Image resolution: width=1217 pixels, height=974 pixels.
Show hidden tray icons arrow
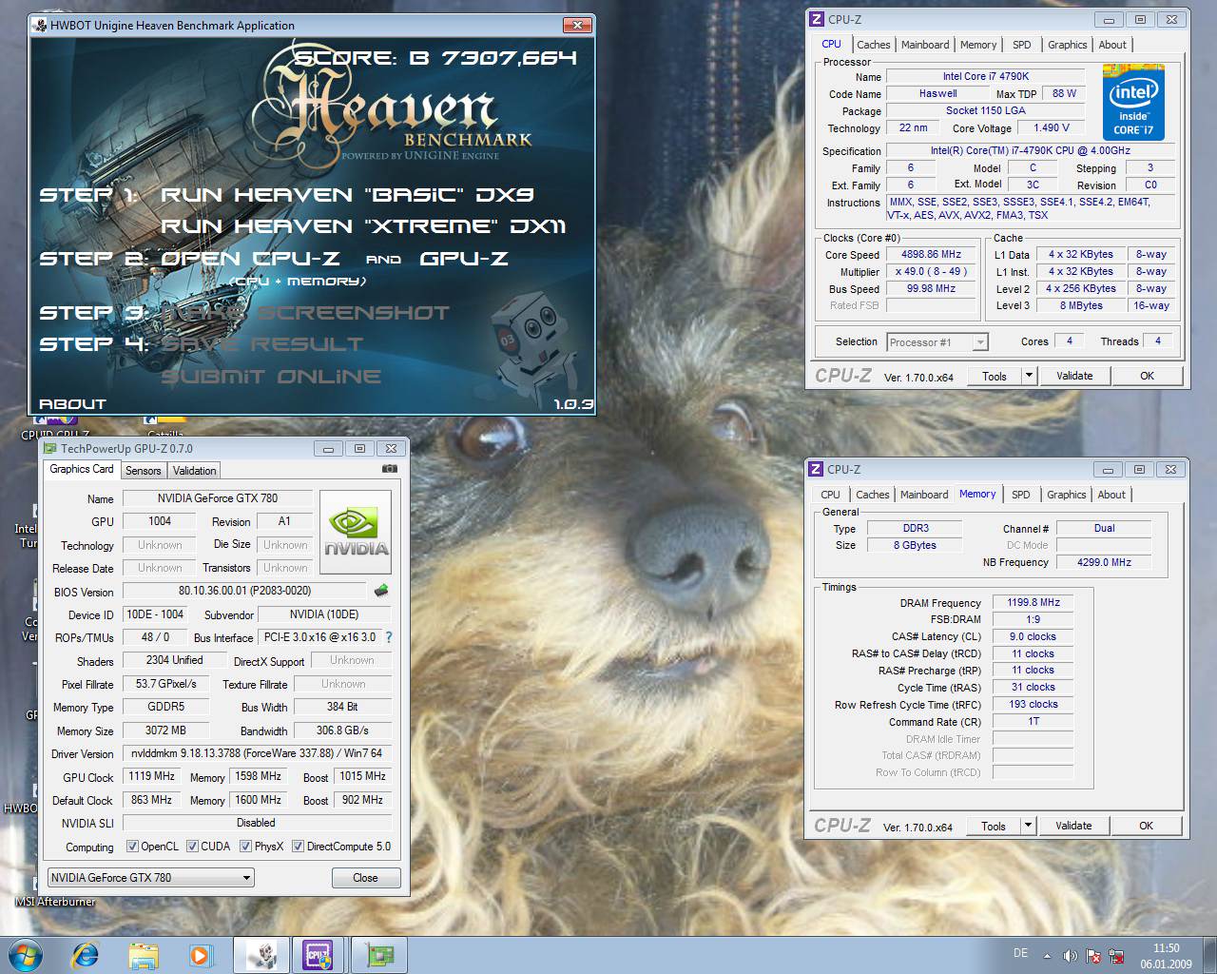(1048, 956)
